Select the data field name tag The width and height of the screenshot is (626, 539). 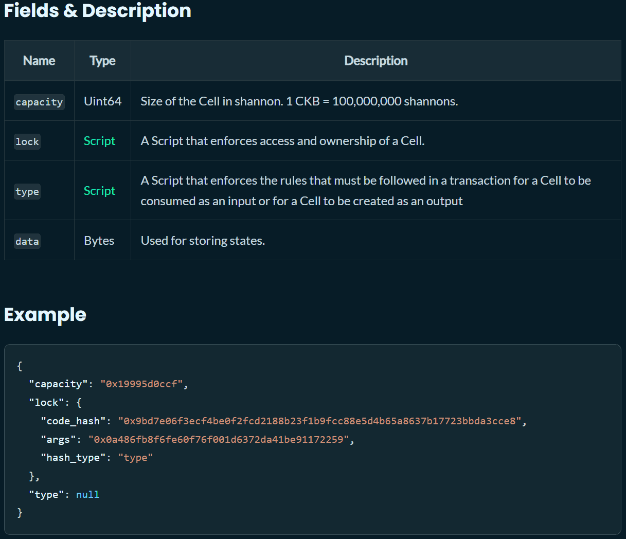pyautogui.click(x=27, y=241)
